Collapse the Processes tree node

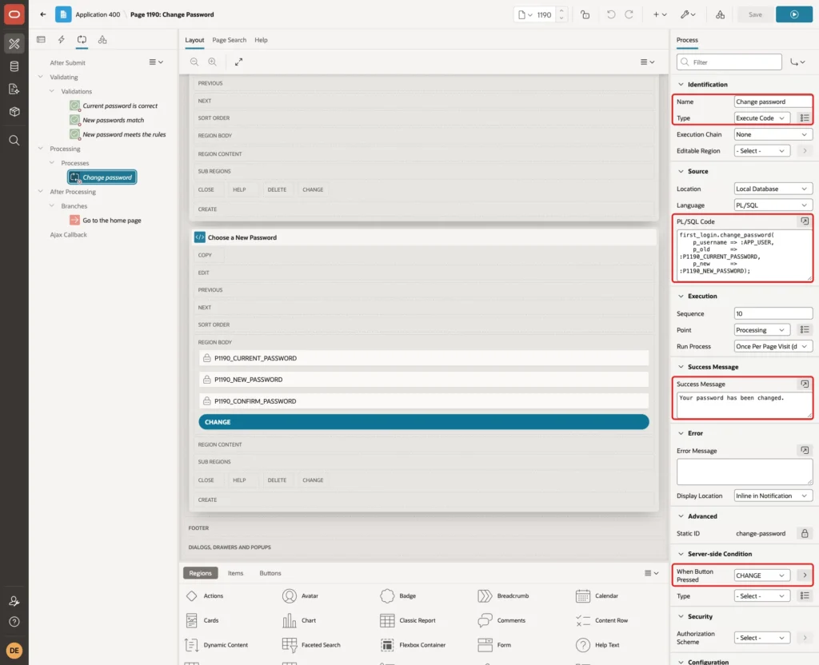52,162
